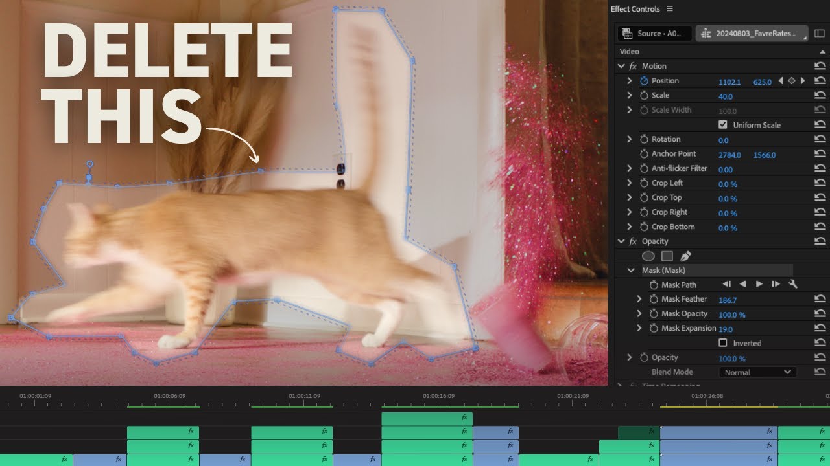This screenshot has height=466, width=830.
Task: Collapse the Mask (Mask) group
Action: (x=631, y=271)
